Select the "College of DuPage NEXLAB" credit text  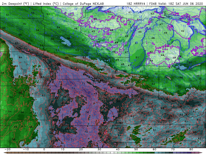point(83,4)
